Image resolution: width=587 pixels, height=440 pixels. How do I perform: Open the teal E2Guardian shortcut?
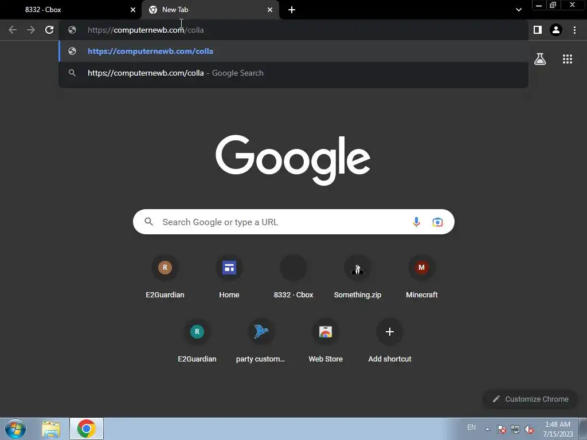(197, 341)
